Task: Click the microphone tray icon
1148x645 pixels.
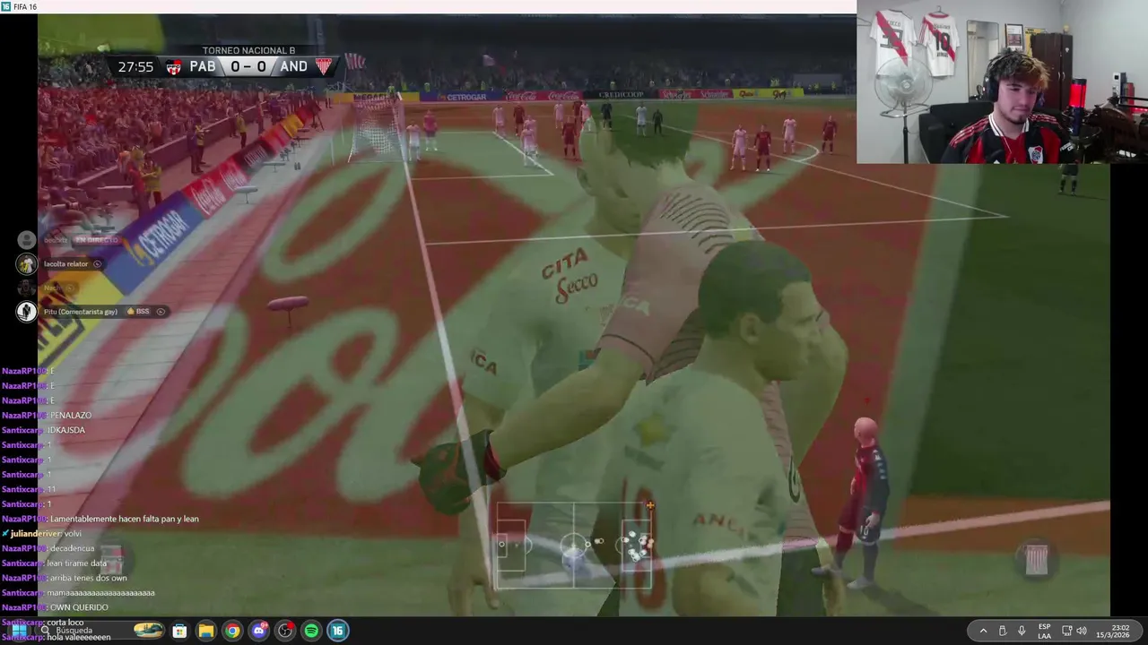Action: click(1022, 631)
